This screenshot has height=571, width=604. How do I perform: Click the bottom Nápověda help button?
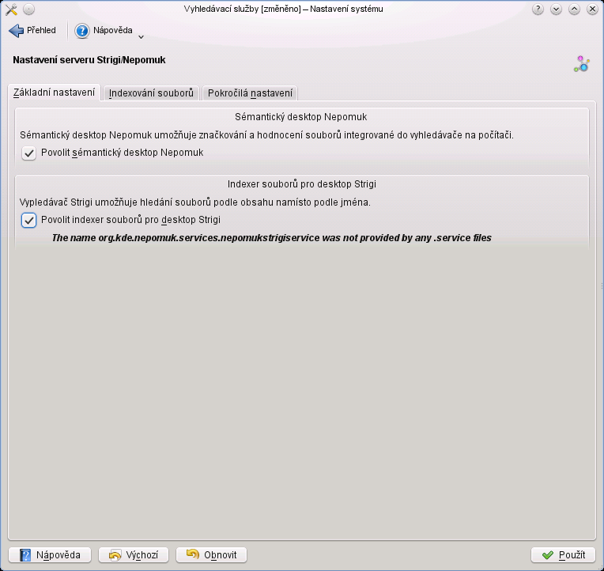pyautogui.click(x=50, y=555)
